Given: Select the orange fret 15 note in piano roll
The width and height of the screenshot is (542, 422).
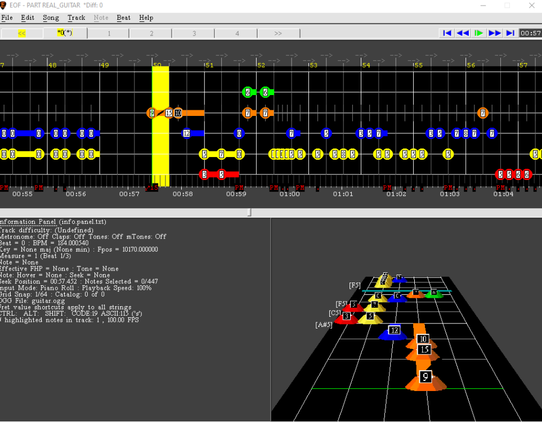Looking at the screenshot, I should coord(169,113).
